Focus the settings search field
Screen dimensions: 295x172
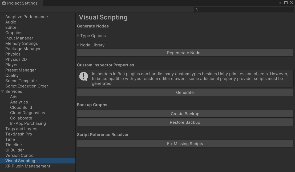coord(245,9)
